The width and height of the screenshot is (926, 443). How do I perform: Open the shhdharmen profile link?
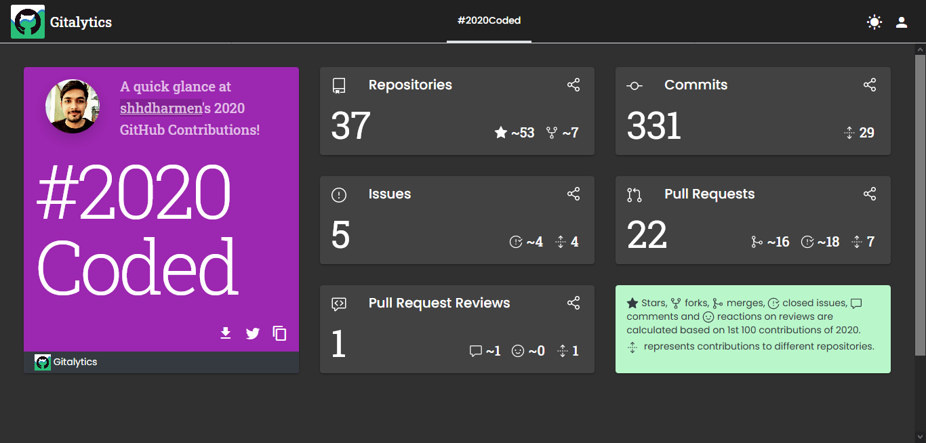pyautogui.click(x=161, y=108)
